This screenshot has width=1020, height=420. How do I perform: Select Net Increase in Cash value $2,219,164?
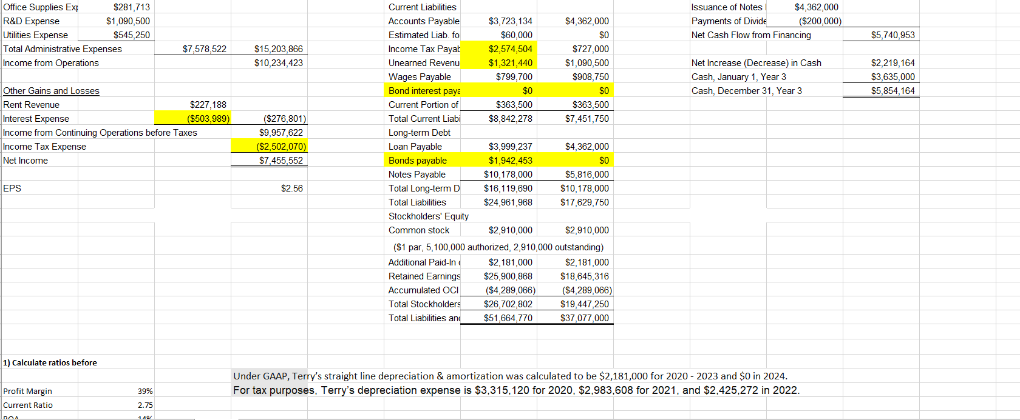pos(893,63)
